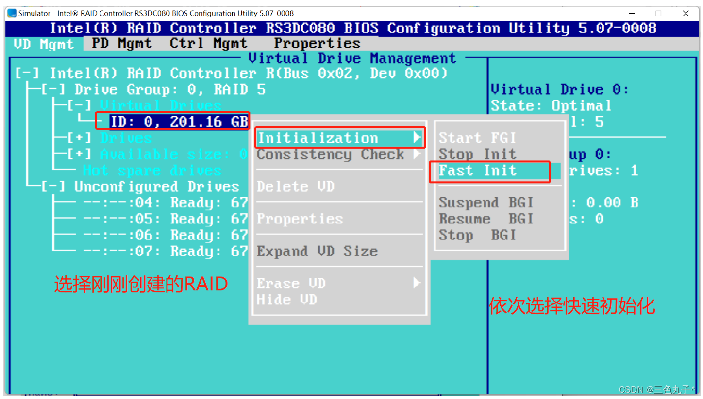
Task: Select unconfigured drive --:--:06
Action: tap(165, 235)
